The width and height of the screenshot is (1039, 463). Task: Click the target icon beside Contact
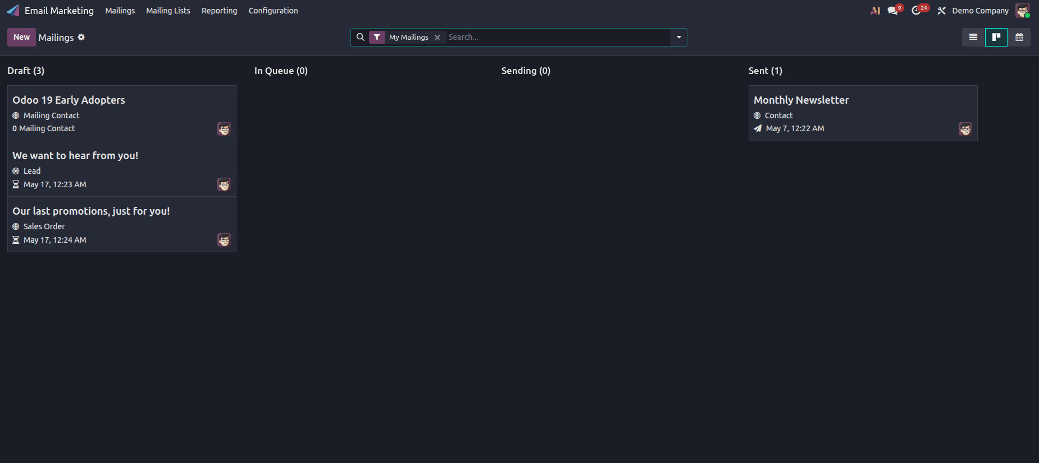tap(757, 115)
